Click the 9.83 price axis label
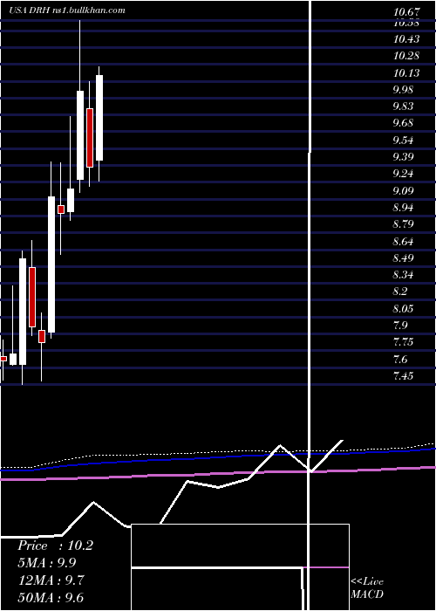The height and width of the screenshot is (611, 436). 403,106
